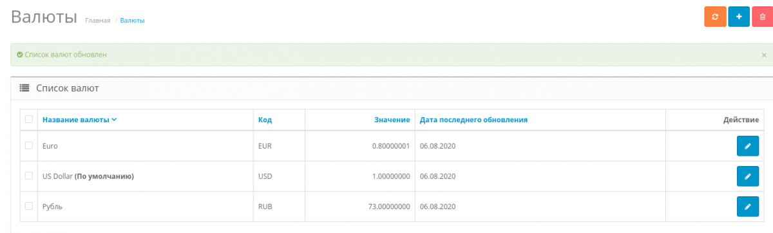Go to 'Главная' breadcrumb link
The height and width of the screenshot is (233, 773).
[98, 21]
